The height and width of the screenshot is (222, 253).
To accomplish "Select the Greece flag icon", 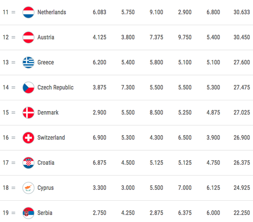I will pyautogui.click(x=28, y=63).
